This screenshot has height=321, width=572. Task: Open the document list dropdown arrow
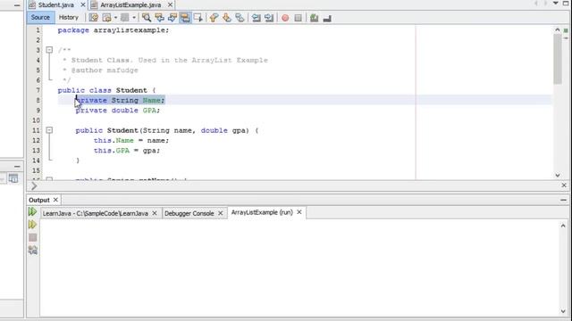(556, 4)
